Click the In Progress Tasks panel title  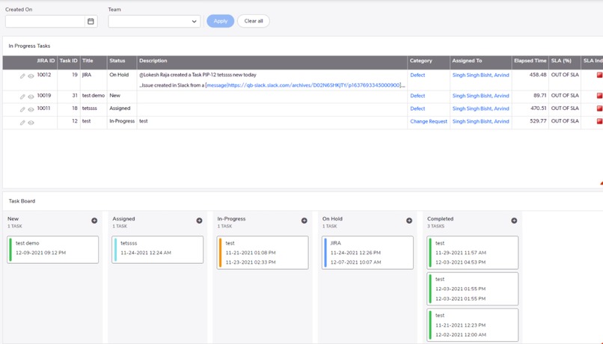[x=29, y=46]
